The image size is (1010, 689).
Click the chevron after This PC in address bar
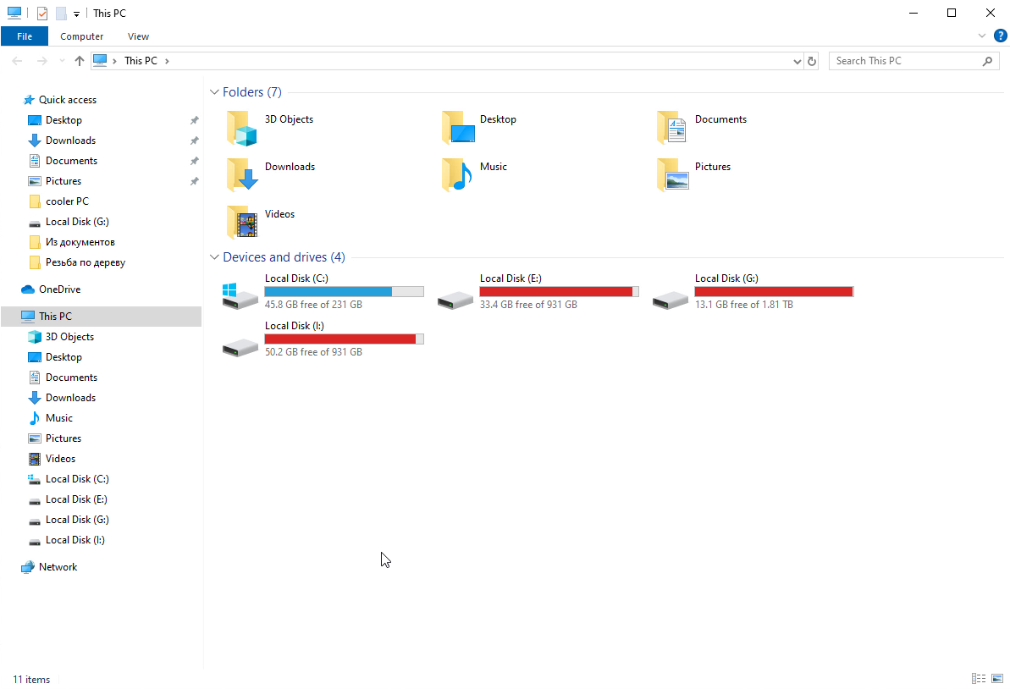[x=167, y=61]
